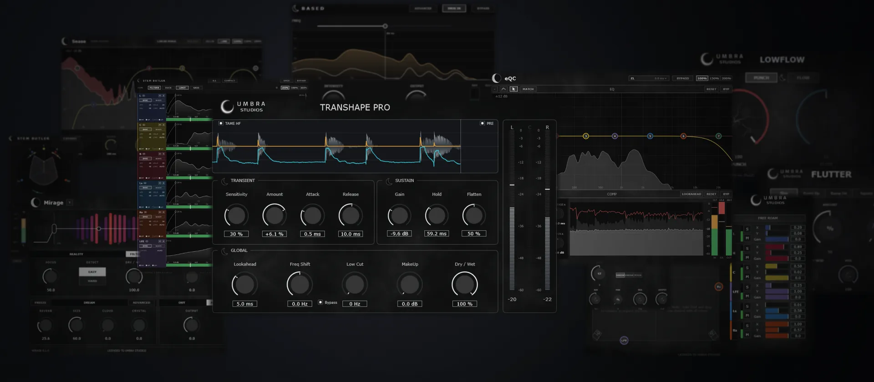Click the Flatten value field 50 %
The image size is (874, 382).
(x=474, y=233)
